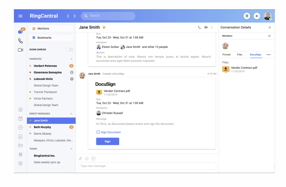Open more options in conversation header
The width and height of the screenshot is (286, 187).
tap(212, 27)
